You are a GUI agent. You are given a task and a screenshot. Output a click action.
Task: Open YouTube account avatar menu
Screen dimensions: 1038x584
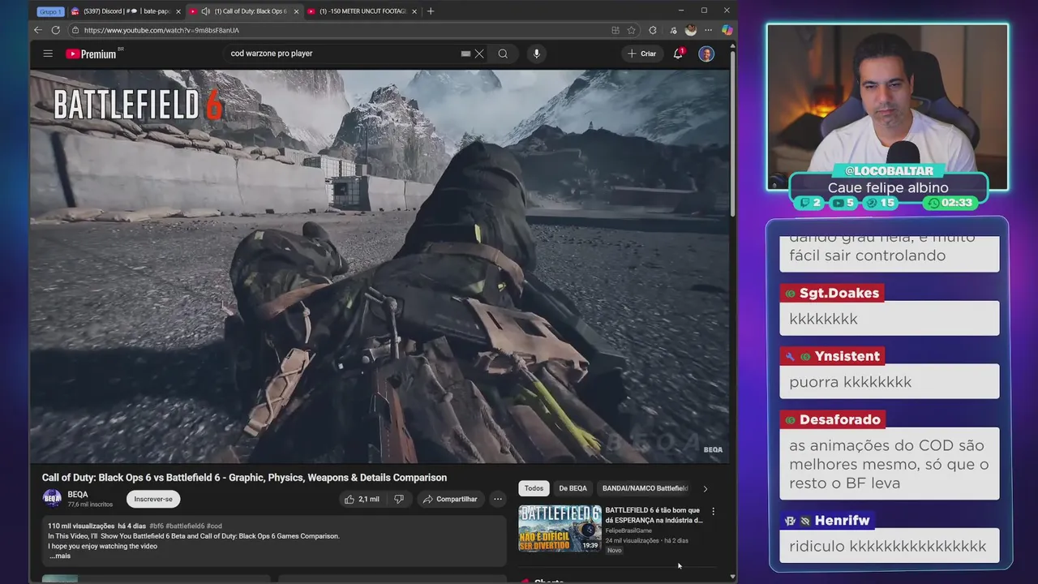[706, 54]
